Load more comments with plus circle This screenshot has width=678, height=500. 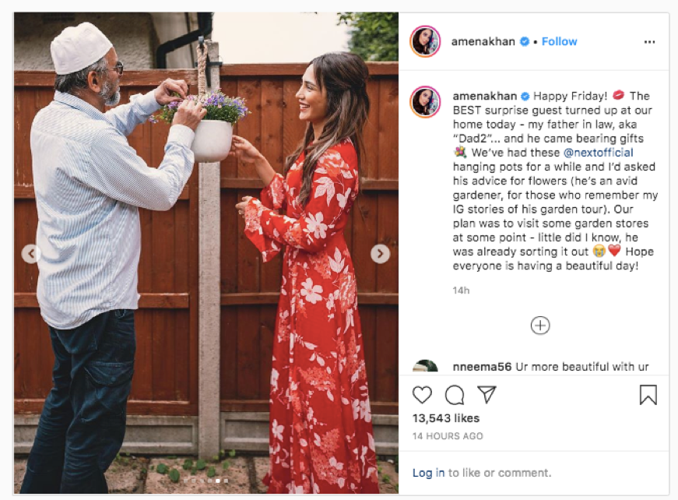(x=540, y=326)
